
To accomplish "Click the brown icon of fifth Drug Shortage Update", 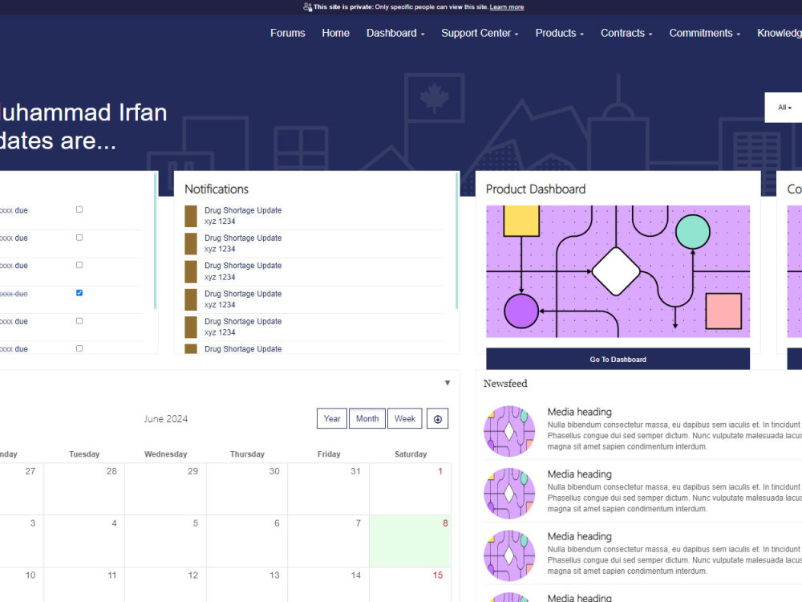I will [191, 327].
